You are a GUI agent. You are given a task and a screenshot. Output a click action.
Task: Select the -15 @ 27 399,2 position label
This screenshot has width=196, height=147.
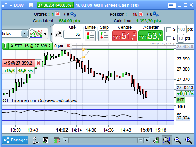[x=18, y=63]
